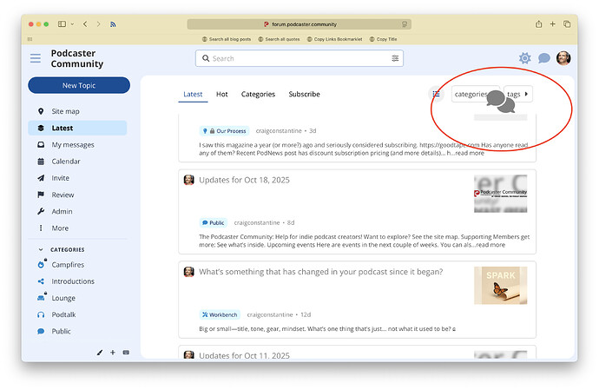Open Review in the sidebar
Screen dimensions: 599x390
pos(63,195)
